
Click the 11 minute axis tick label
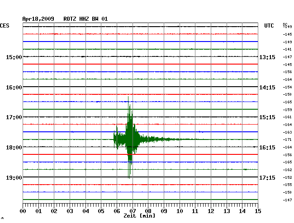[195, 211]
